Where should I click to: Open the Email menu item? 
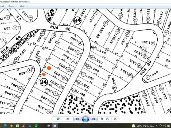pyautogui.click(x=2, y=6)
